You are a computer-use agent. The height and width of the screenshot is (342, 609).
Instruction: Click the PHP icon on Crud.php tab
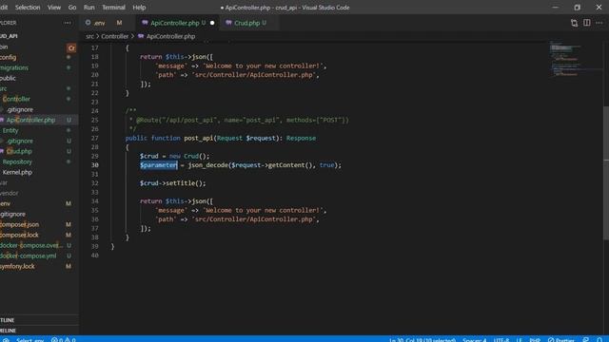(x=228, y=23)
